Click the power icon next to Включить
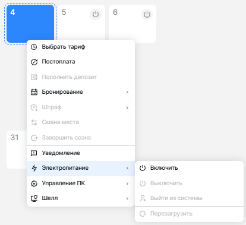246x225 pixels. coord(143,168)
